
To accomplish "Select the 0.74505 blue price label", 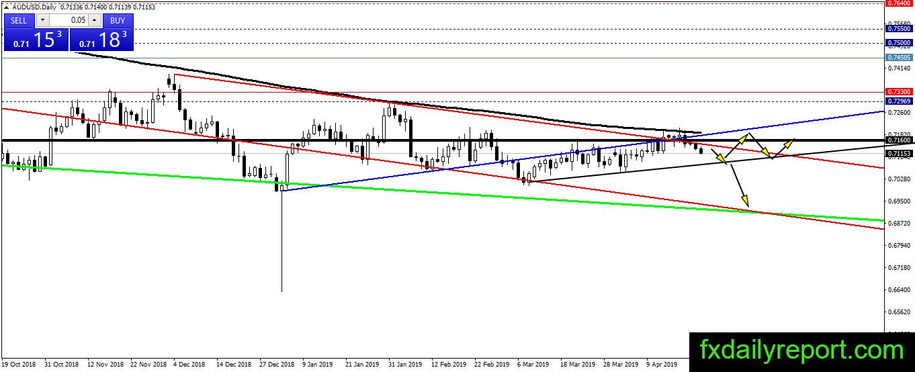I will click(x=900, y=58).
